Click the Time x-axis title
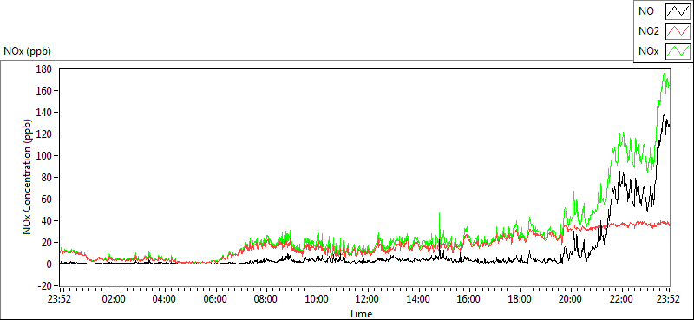The width and height of the screenshot is (694, 320). tap(360, 314)
